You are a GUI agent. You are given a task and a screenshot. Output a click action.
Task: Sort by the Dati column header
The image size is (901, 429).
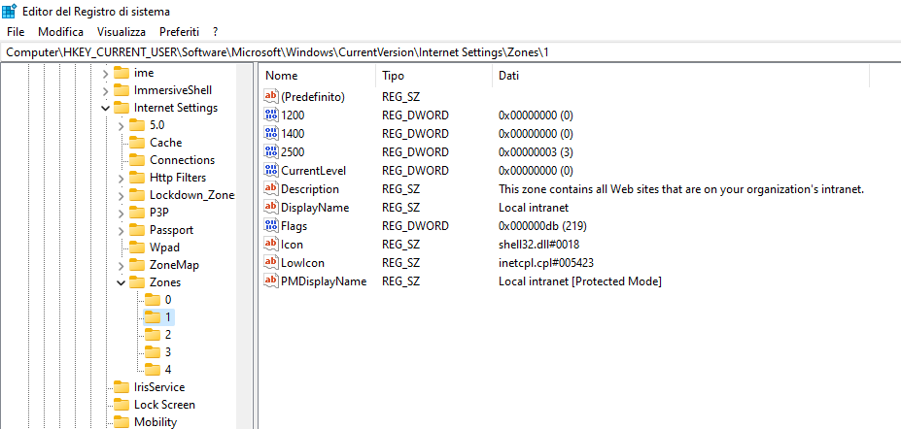(x=681, y=76)
